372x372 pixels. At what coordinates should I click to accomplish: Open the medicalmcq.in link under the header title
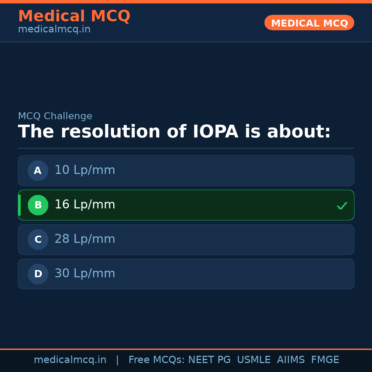coord(54,30)
